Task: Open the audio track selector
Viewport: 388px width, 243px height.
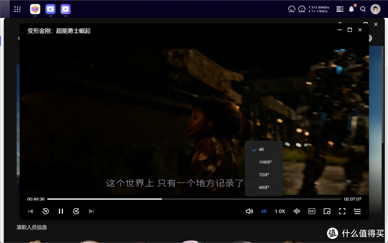Action: [x=296, y=211]
